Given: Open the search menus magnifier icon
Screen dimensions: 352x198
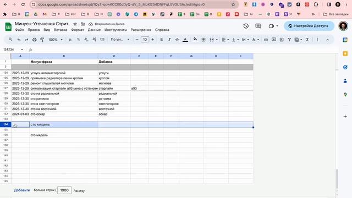Looking at the screenshot, I should 10,40.
